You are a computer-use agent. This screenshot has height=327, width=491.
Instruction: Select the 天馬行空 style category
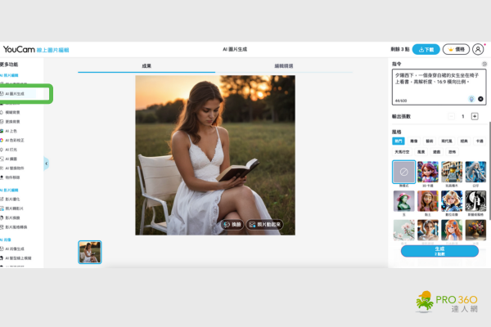pyautogui.click(x=402, y=152)
